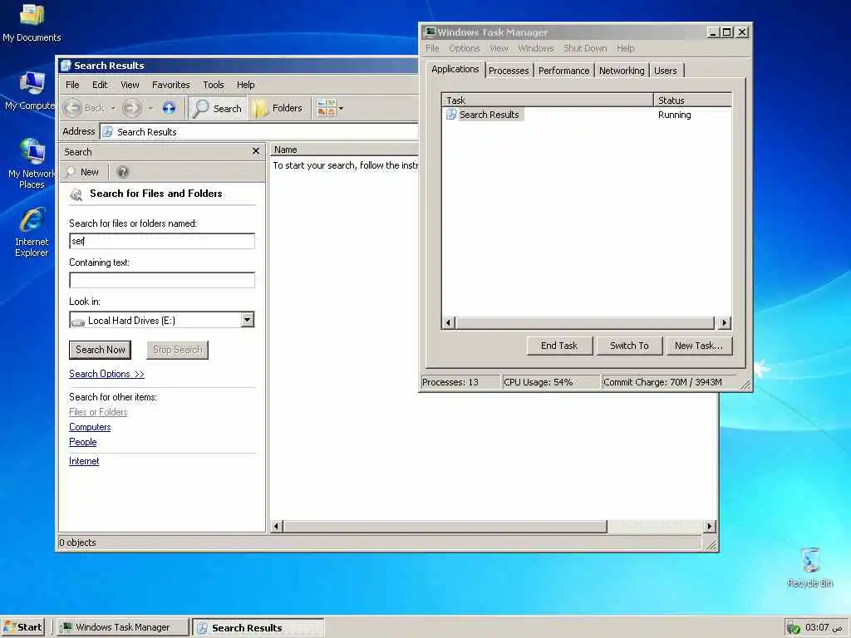This screenshot has width=851, height=638.
Task: Open the Forward history dropdown arrow
Action: click(150, 109)
